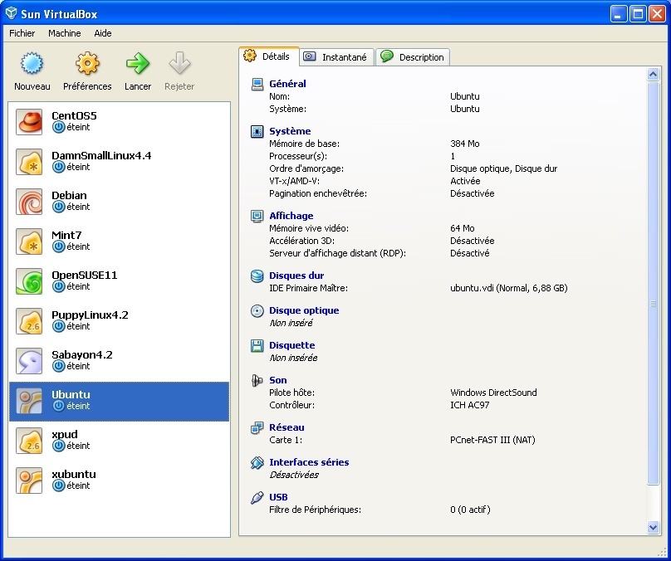This screenshot has width=671, height=561.
Task: Select the OpenSUSE11 green icon
Action: coord(29,281)
